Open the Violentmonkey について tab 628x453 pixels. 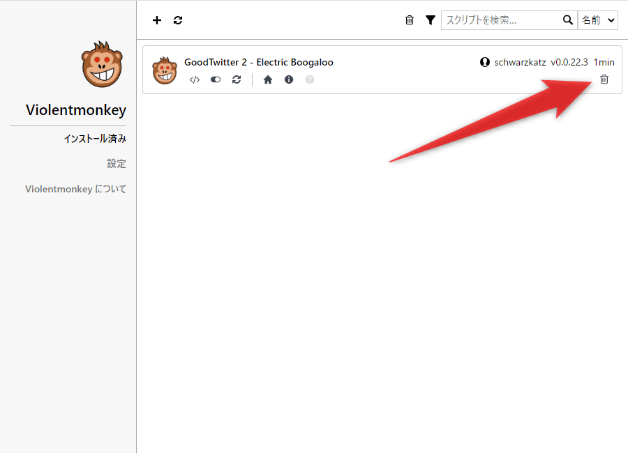point(75,189)
